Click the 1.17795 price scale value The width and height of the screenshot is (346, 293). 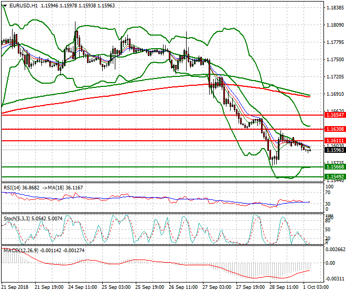click(x=335, y=42)
